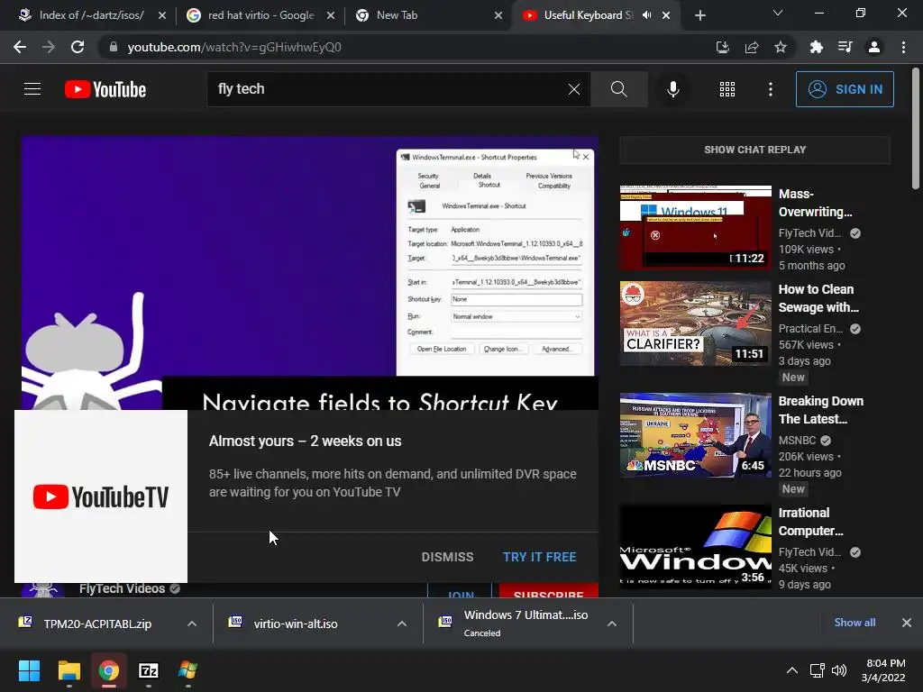Open Chrome three-dot menu
923x692 pixels.
point(903,47)
